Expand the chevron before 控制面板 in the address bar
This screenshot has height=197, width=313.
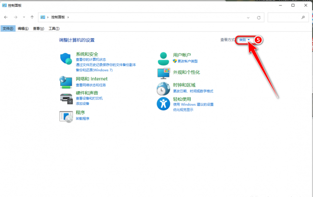click(48, 17)
